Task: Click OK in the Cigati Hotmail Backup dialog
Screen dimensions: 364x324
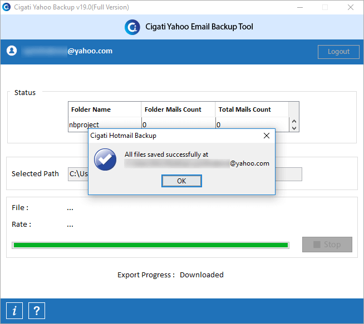Action: (x=181, y=181)
